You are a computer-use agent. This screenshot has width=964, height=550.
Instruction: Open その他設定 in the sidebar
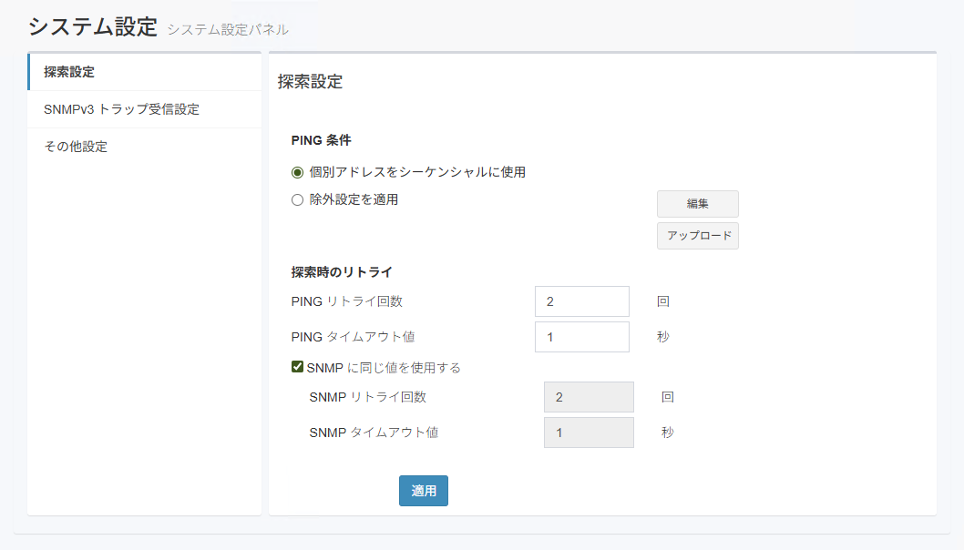[x=76, y=147]
